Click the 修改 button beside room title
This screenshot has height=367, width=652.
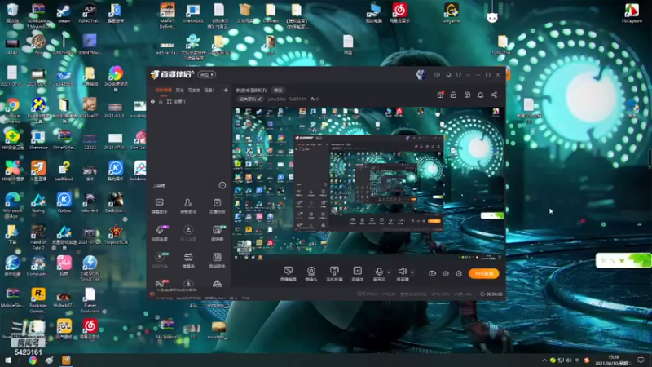click(x=278, y=90)
